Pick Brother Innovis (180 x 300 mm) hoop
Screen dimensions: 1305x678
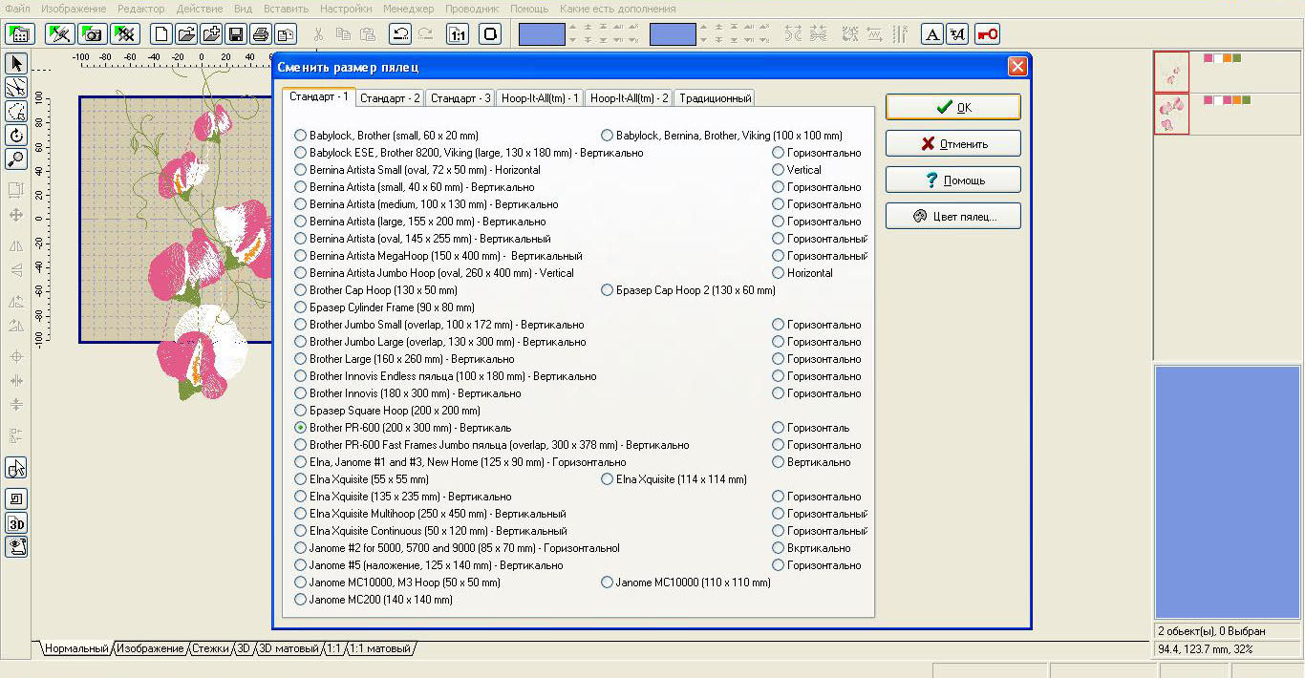(408, 393)
